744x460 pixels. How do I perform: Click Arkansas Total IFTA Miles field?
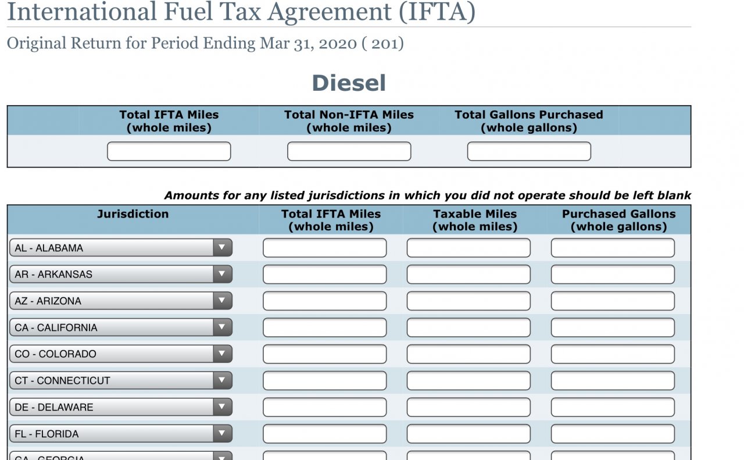[324, 274]
